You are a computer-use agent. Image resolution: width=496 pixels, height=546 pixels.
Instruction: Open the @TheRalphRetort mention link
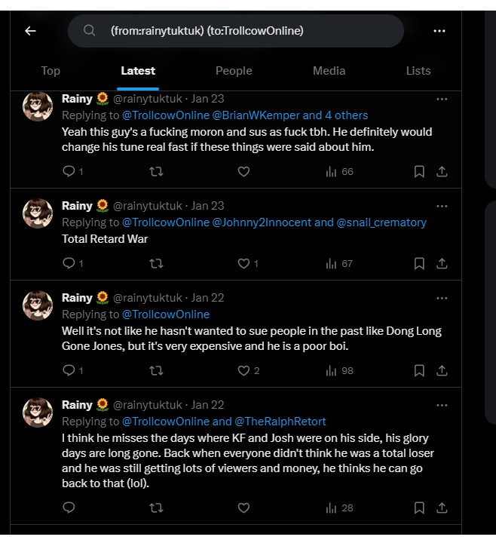(x=280, y=422)
